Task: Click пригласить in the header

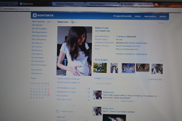Action: pos(150,16)
